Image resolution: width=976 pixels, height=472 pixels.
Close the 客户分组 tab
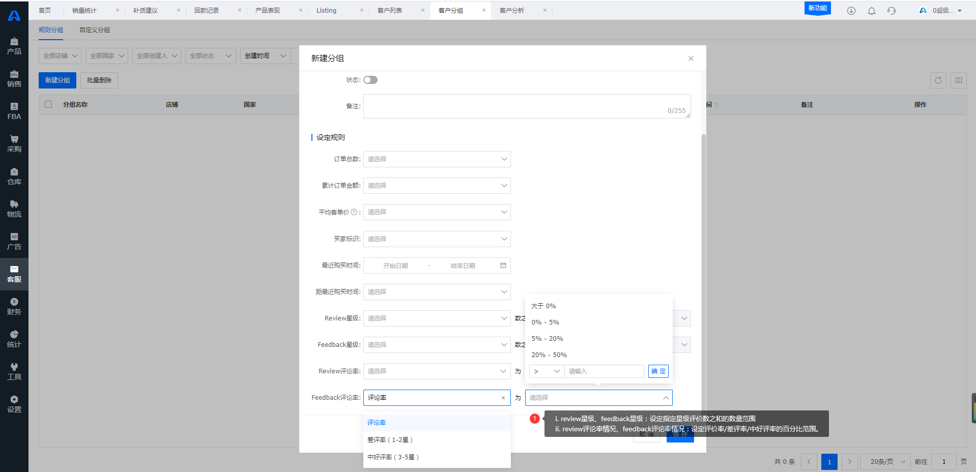(x=484, y=10)
